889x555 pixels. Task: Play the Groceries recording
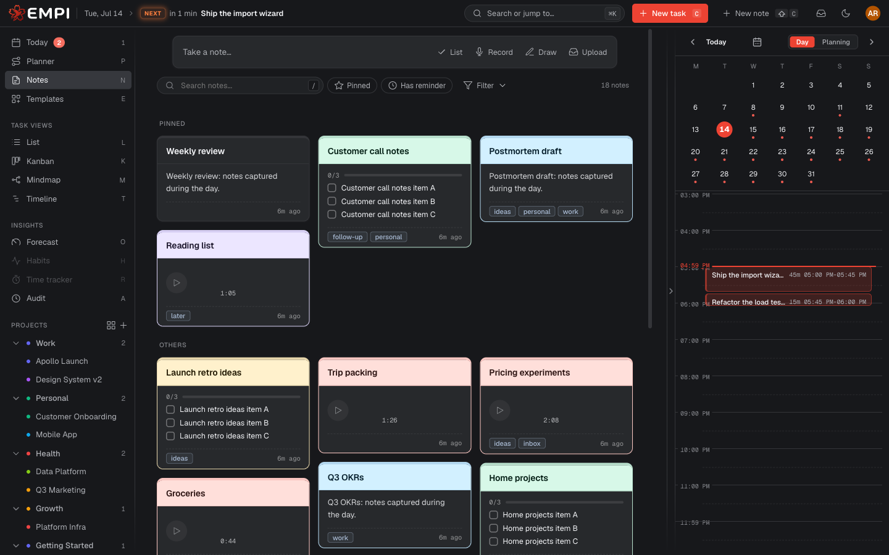coord(177,530)
